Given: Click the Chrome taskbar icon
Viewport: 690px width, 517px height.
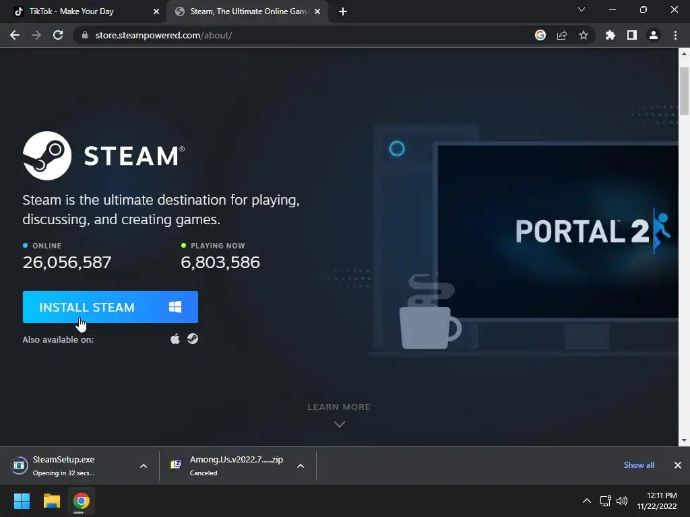Looking at the screenshot, I should pos(82,501).
